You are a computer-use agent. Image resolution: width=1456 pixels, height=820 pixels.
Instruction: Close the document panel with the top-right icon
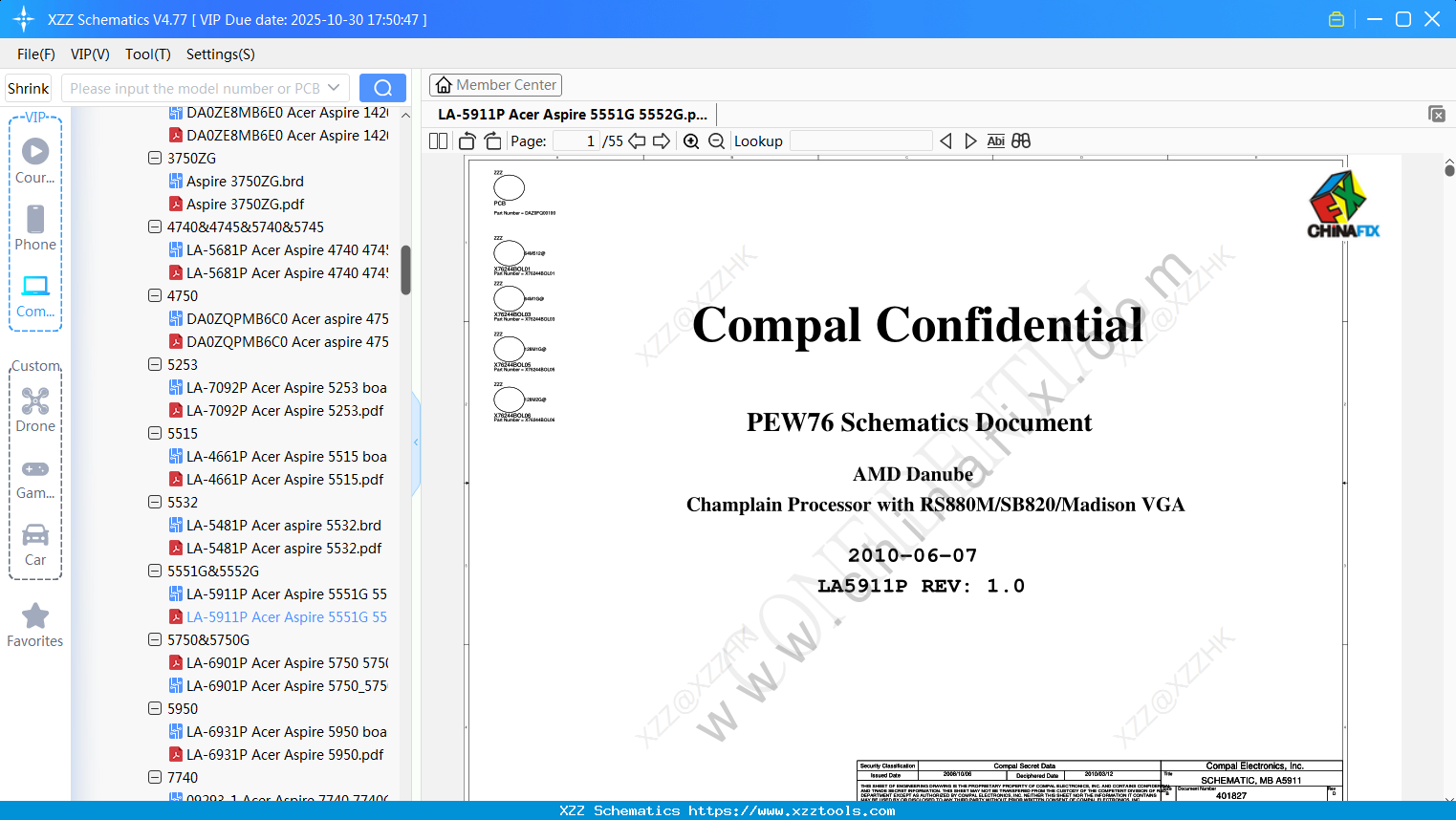tap(1436, 114)
